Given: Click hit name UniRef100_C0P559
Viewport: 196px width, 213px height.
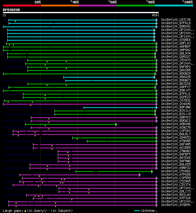Looking at the screenshot, I should [176, 178].
